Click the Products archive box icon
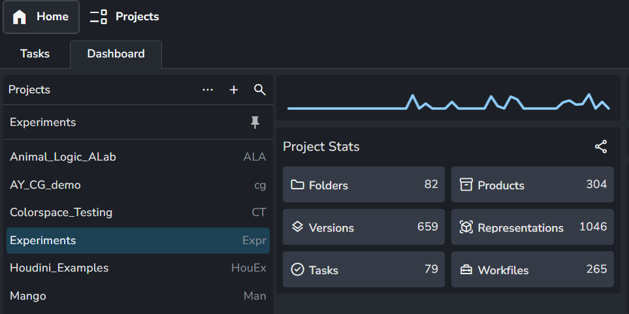Screen dimensions: 629x314 tap(466, 185)
